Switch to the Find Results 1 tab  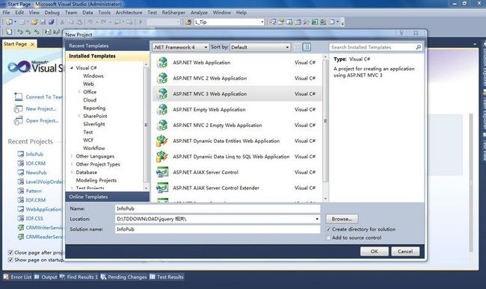[x=79, y=277]
